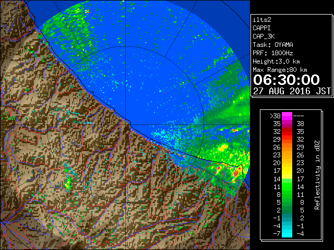This screenshot has height=250, width=334.
Task: Click the red-orange echo cell on southeast coast
Action: pos(236,172)
